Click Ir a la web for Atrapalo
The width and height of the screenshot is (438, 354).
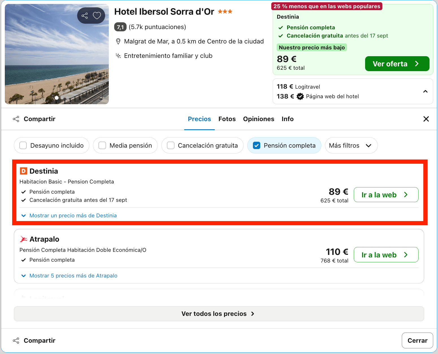click(x=386, y=255)
